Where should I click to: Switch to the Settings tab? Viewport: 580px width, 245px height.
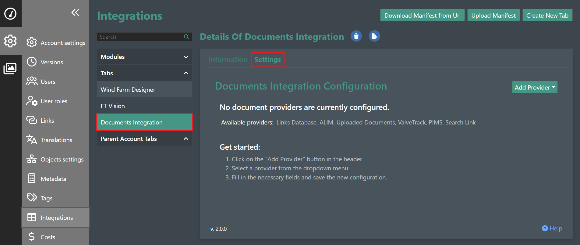pyautogui.click(x=267, y=60)
